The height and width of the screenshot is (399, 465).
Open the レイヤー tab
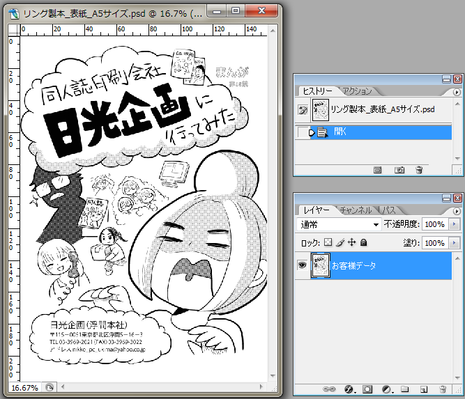pyautogui.click(x=316, y=210)
